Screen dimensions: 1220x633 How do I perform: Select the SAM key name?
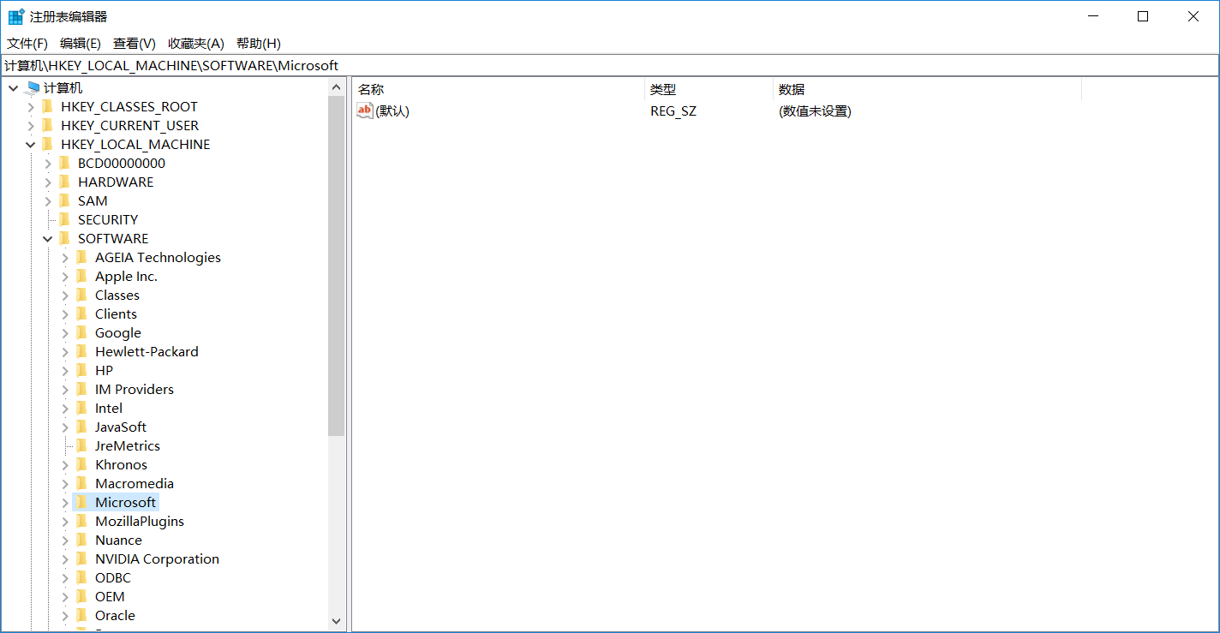pos(93,201)
